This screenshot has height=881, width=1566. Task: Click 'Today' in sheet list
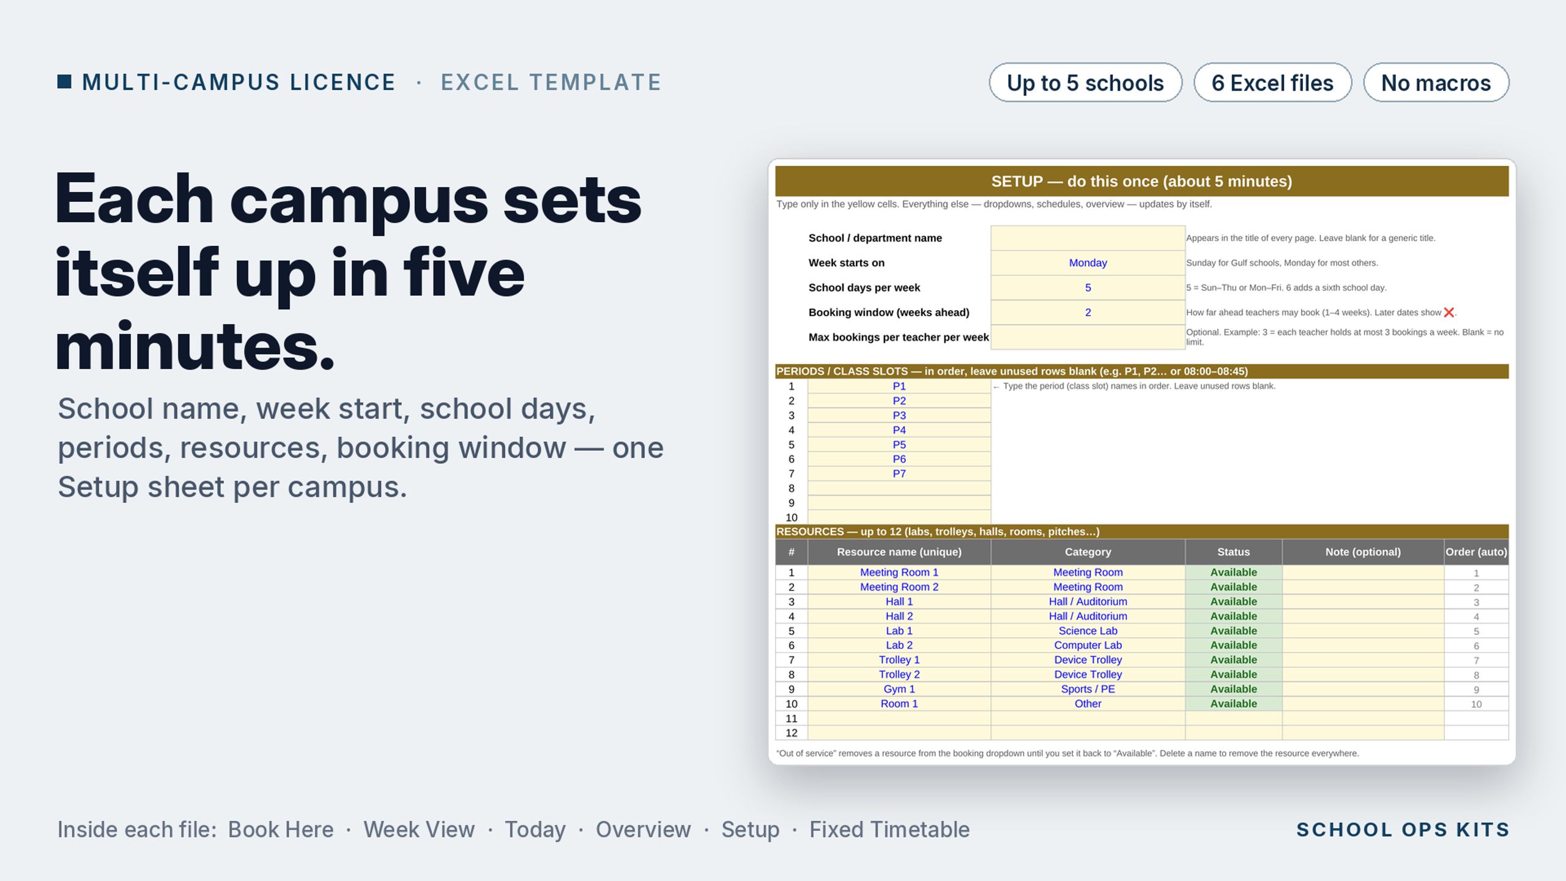535,830
